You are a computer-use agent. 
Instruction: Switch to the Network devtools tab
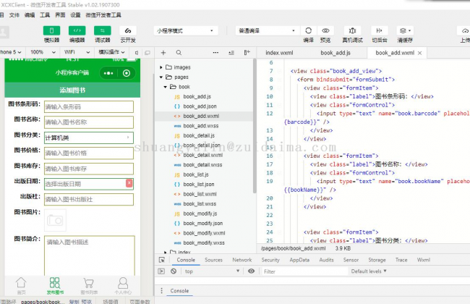pos(242,259)
